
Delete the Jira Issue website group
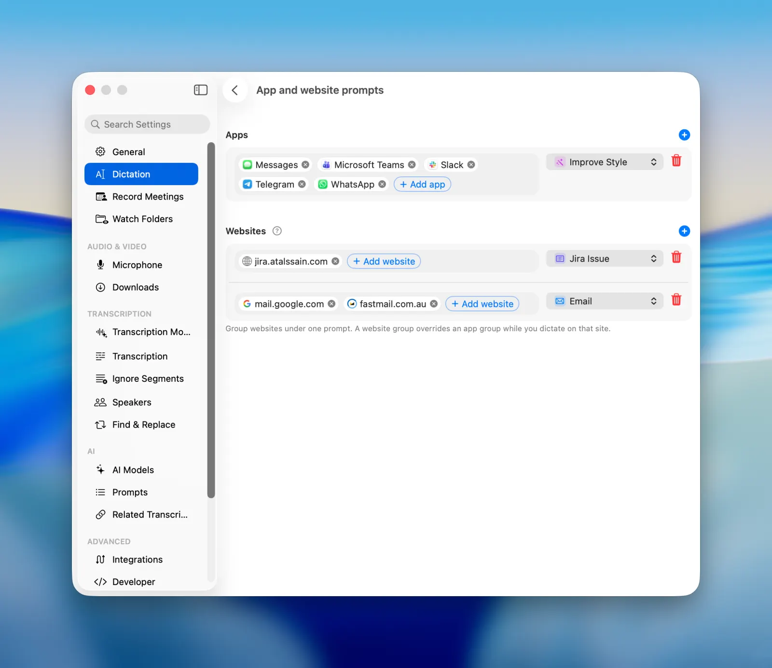tap(676, 257)
